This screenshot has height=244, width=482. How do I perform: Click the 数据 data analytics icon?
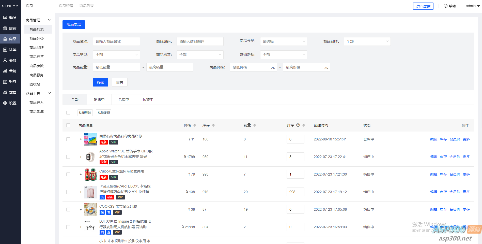10,92
